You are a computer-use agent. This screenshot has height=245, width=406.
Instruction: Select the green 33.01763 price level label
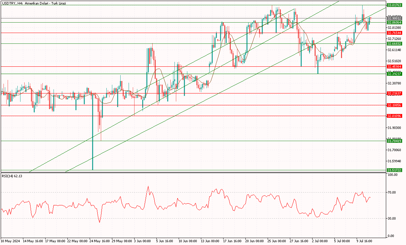click(x=394, y=5)
